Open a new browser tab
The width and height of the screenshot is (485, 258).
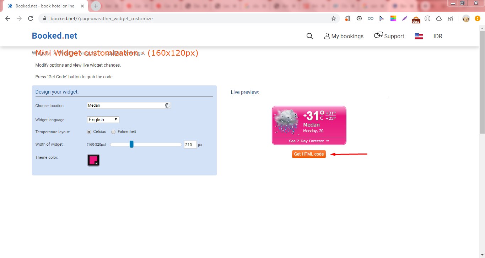(96, 6)
